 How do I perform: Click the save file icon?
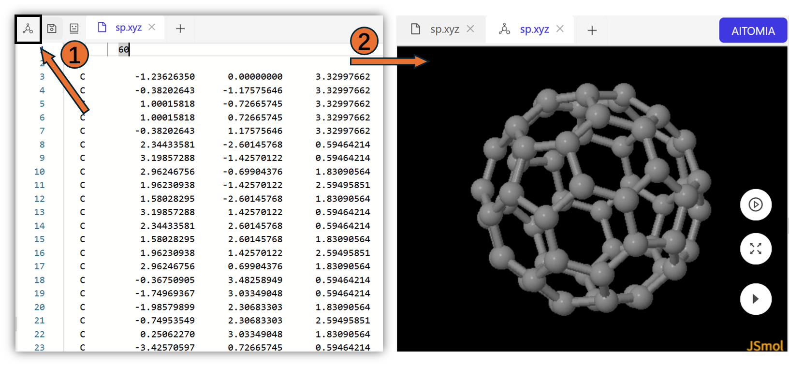pyautogui.click(x=52, y=29)
